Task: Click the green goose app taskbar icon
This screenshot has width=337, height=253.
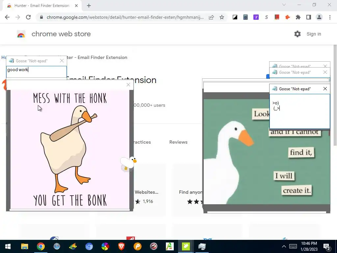Action: pos(186,246)
